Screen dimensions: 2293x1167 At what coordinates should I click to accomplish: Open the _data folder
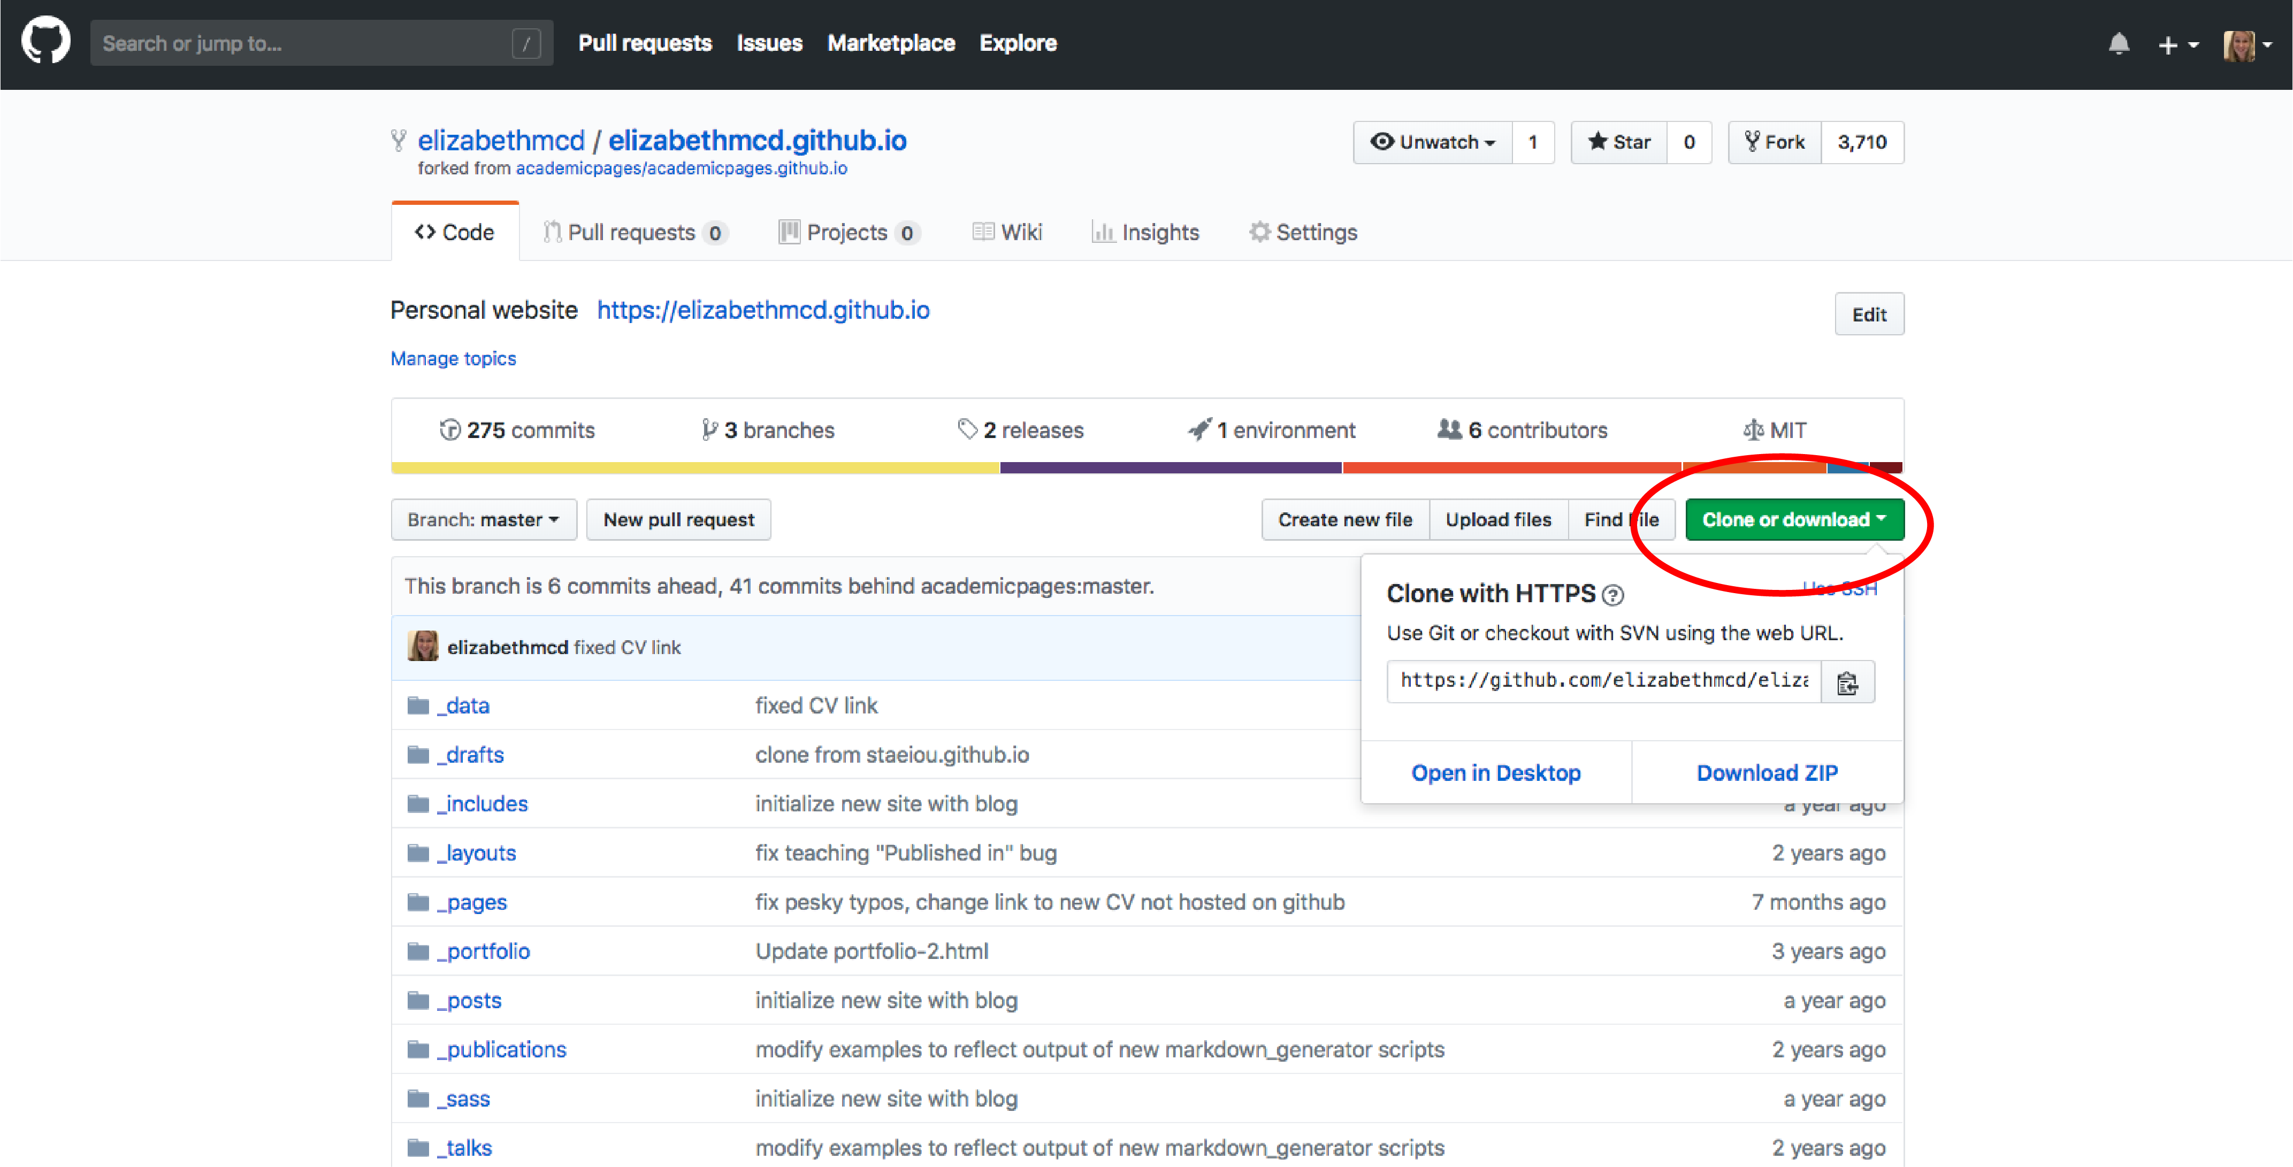464,706
